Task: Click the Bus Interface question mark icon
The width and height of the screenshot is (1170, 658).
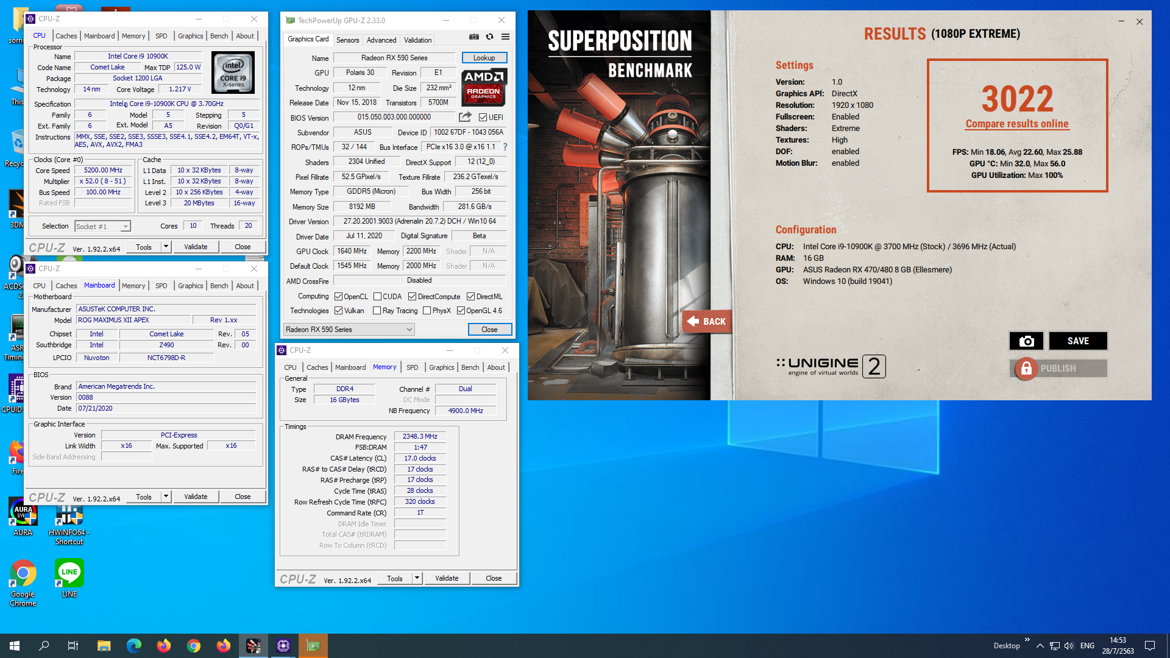Action: click(505, 147)
